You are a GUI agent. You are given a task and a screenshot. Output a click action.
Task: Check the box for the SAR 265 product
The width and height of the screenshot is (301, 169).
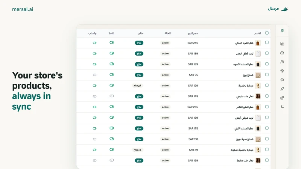click(x=267, y=107)
